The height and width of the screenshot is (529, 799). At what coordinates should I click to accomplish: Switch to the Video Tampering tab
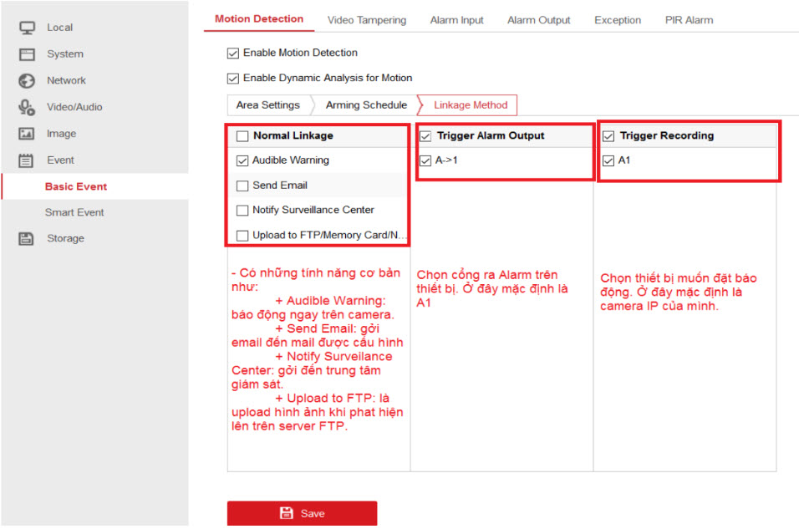click(366, 20)
